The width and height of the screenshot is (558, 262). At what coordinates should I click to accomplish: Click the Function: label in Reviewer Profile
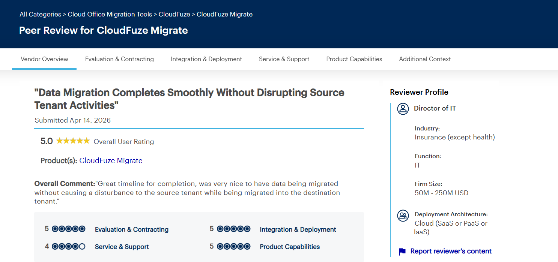[x=428, y=156]
